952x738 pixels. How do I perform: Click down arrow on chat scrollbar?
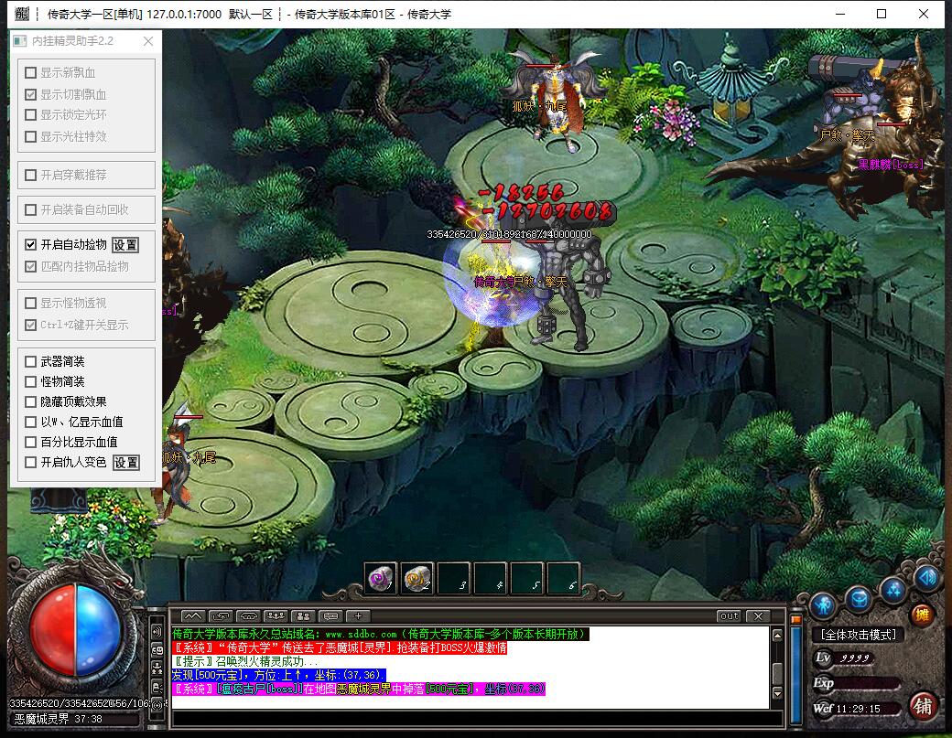[x=777, y=692]
